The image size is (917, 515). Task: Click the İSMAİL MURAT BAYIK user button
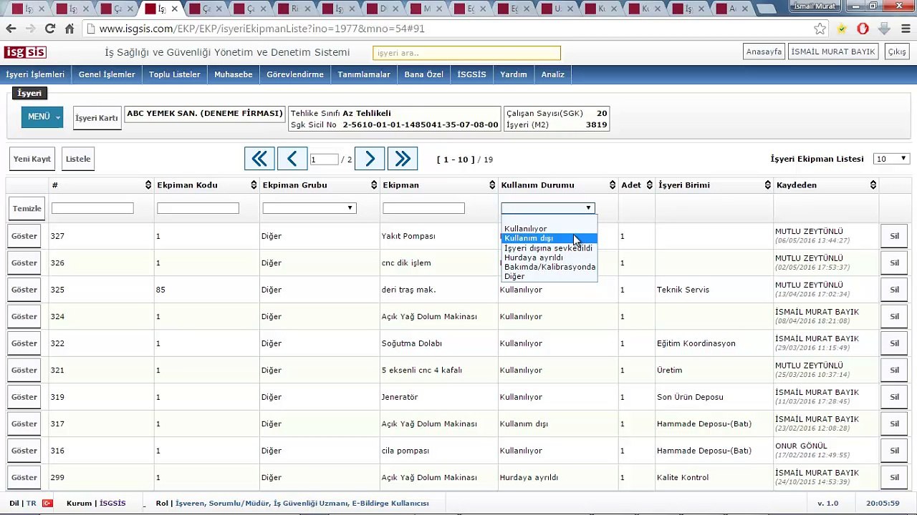(x=833, y=52)
